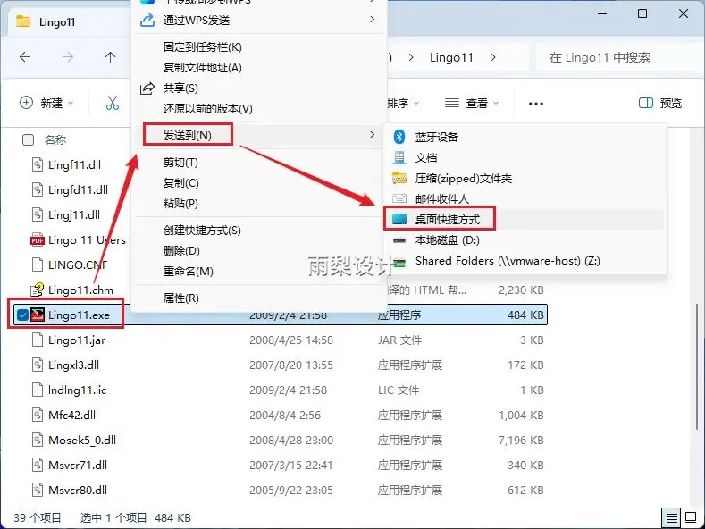Select 粘贴(P) in context menu
This screenshot has width=705, height=529.
[x=180, y=204]
